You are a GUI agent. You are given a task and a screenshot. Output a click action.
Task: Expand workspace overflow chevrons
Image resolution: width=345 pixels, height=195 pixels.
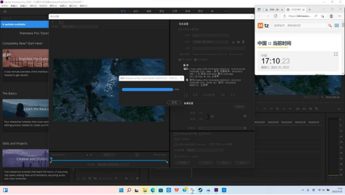pyautogui.click(x=226, y=11)
